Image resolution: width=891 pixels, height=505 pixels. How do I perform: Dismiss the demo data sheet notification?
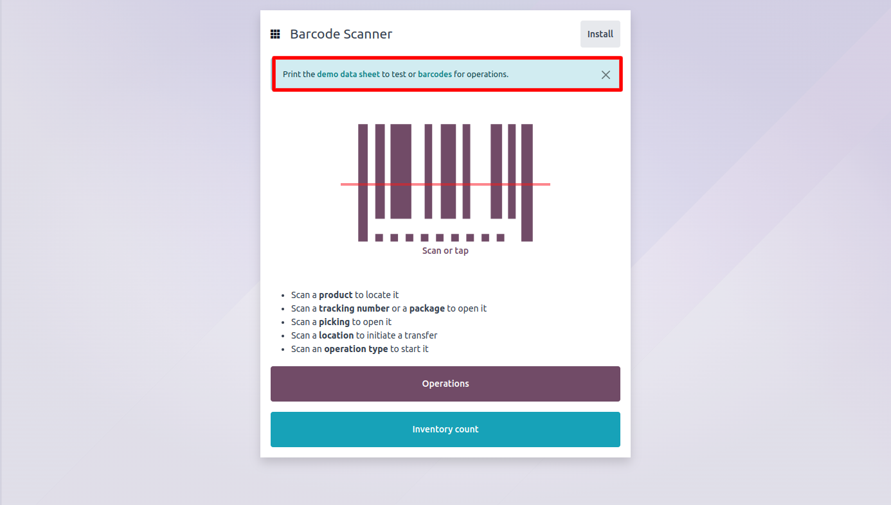(x=606, y=75)
